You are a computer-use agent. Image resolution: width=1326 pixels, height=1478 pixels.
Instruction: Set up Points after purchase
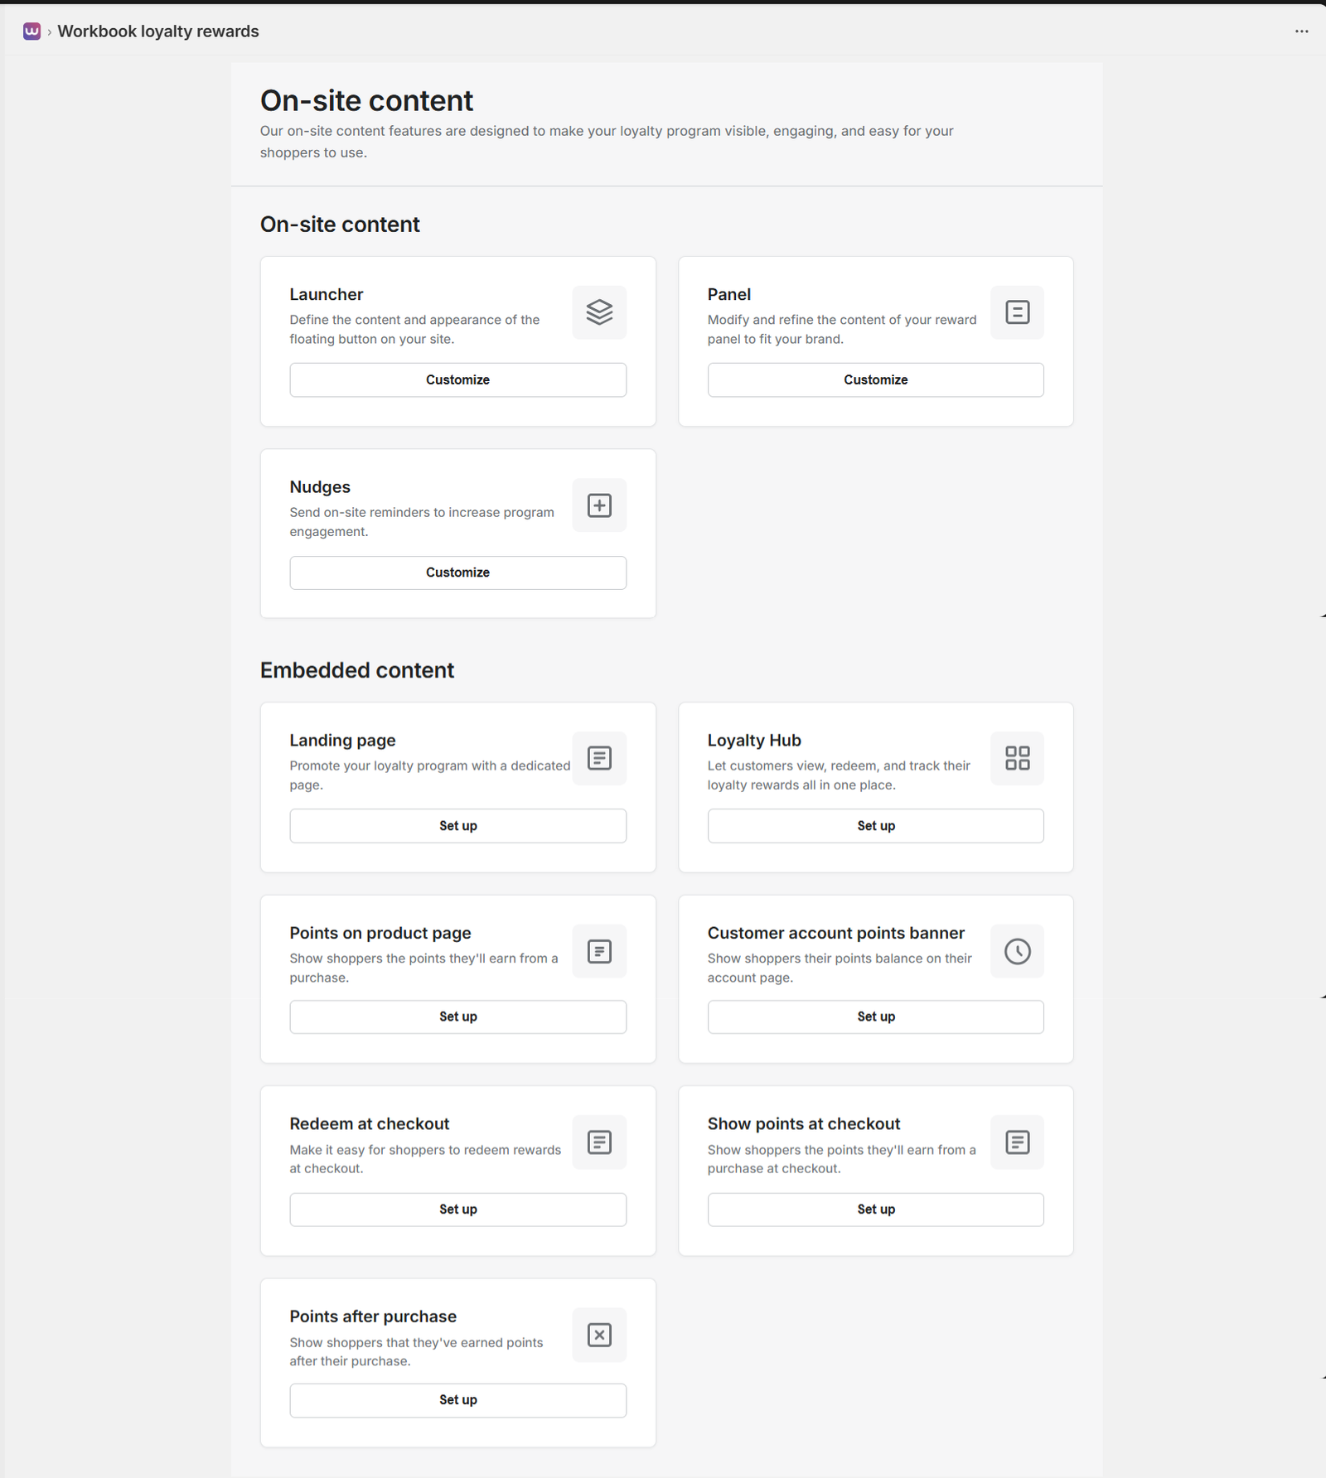click(x=457, y=1399)
